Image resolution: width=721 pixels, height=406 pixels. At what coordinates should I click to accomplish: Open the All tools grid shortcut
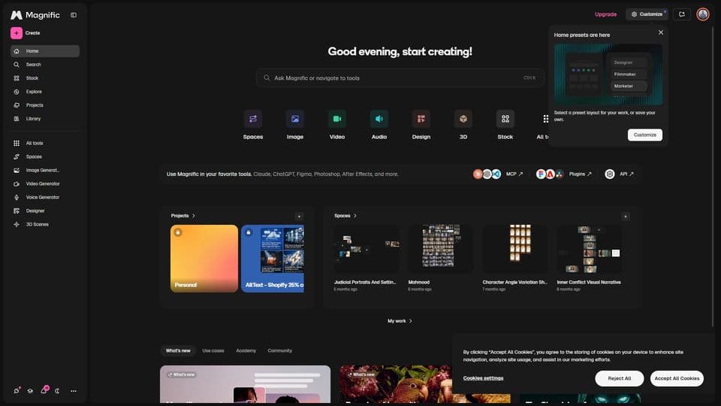coord(545,120)
